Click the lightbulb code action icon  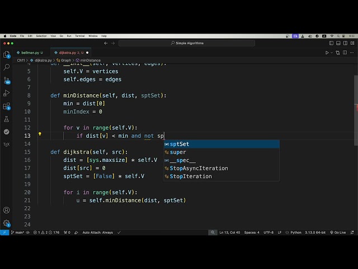40,134
